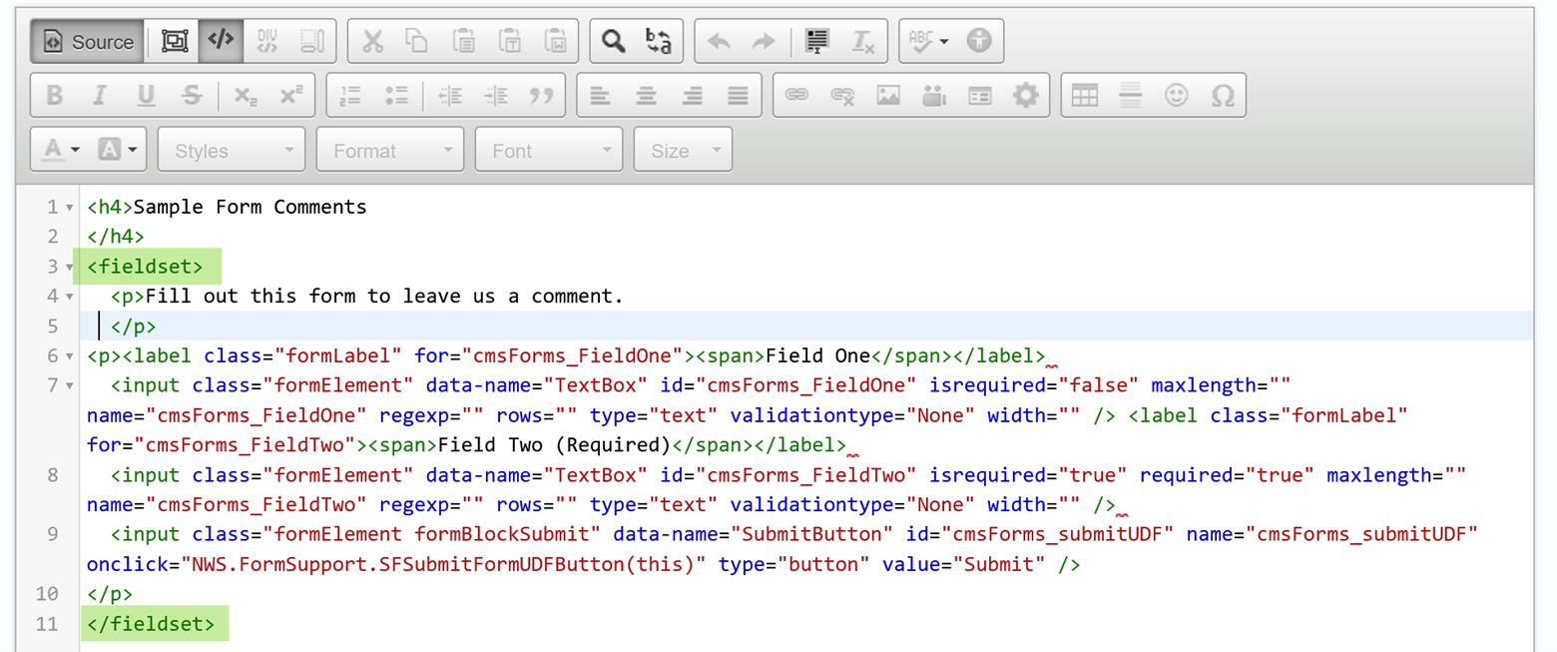Open the Font dropdown
The height and width of the screenshot is (652, 1557).
(549, 150)
